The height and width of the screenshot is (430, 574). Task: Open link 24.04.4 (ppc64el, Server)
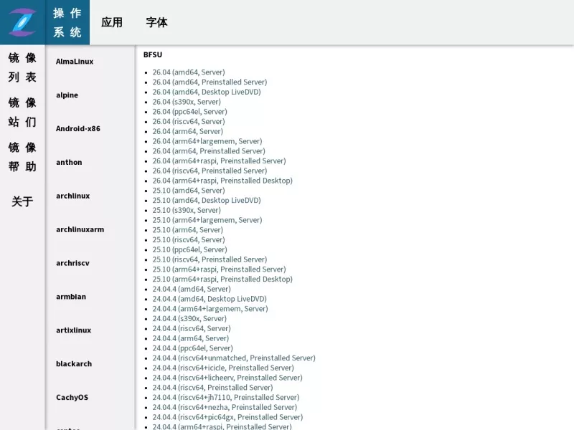click(x=192, y=349)
